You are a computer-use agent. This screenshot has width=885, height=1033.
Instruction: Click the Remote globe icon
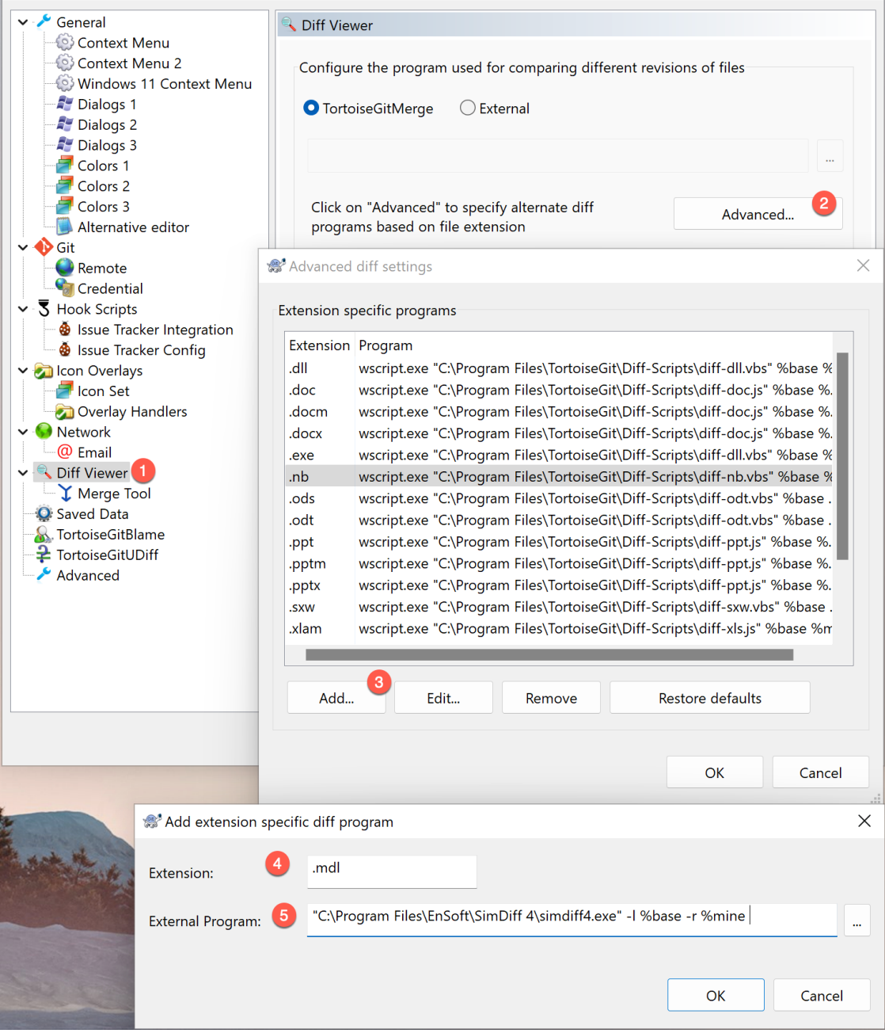[x=65, y=268]
